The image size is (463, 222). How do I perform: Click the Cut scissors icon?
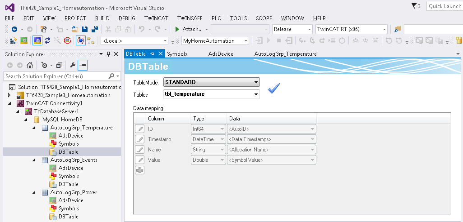[x=108, y=29]
